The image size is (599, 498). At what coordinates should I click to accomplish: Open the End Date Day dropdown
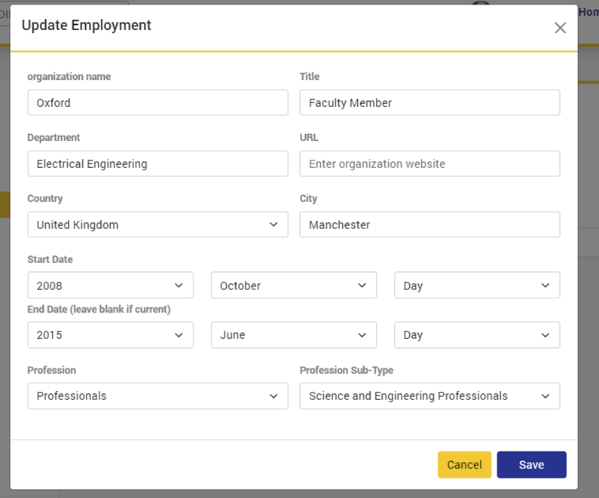point(477,335)
